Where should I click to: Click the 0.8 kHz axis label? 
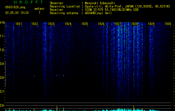coord(2,78)
